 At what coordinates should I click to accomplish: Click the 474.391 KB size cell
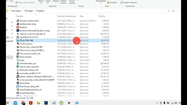105,76
